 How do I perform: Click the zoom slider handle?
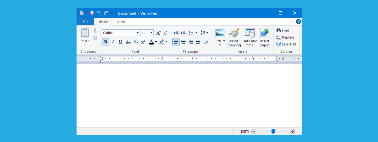[x=273, y=131]
